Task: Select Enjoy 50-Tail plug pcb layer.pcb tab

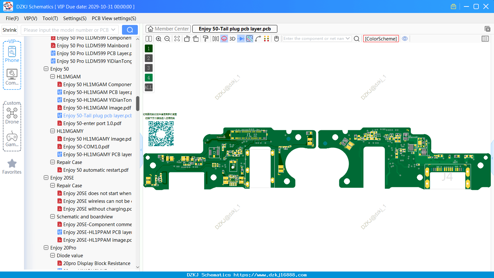Action: click(x=235, y=29)
